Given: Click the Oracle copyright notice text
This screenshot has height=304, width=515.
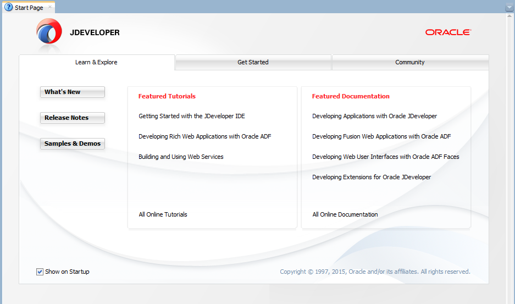Looking at the screenshot, I should [x=375, y=272].
